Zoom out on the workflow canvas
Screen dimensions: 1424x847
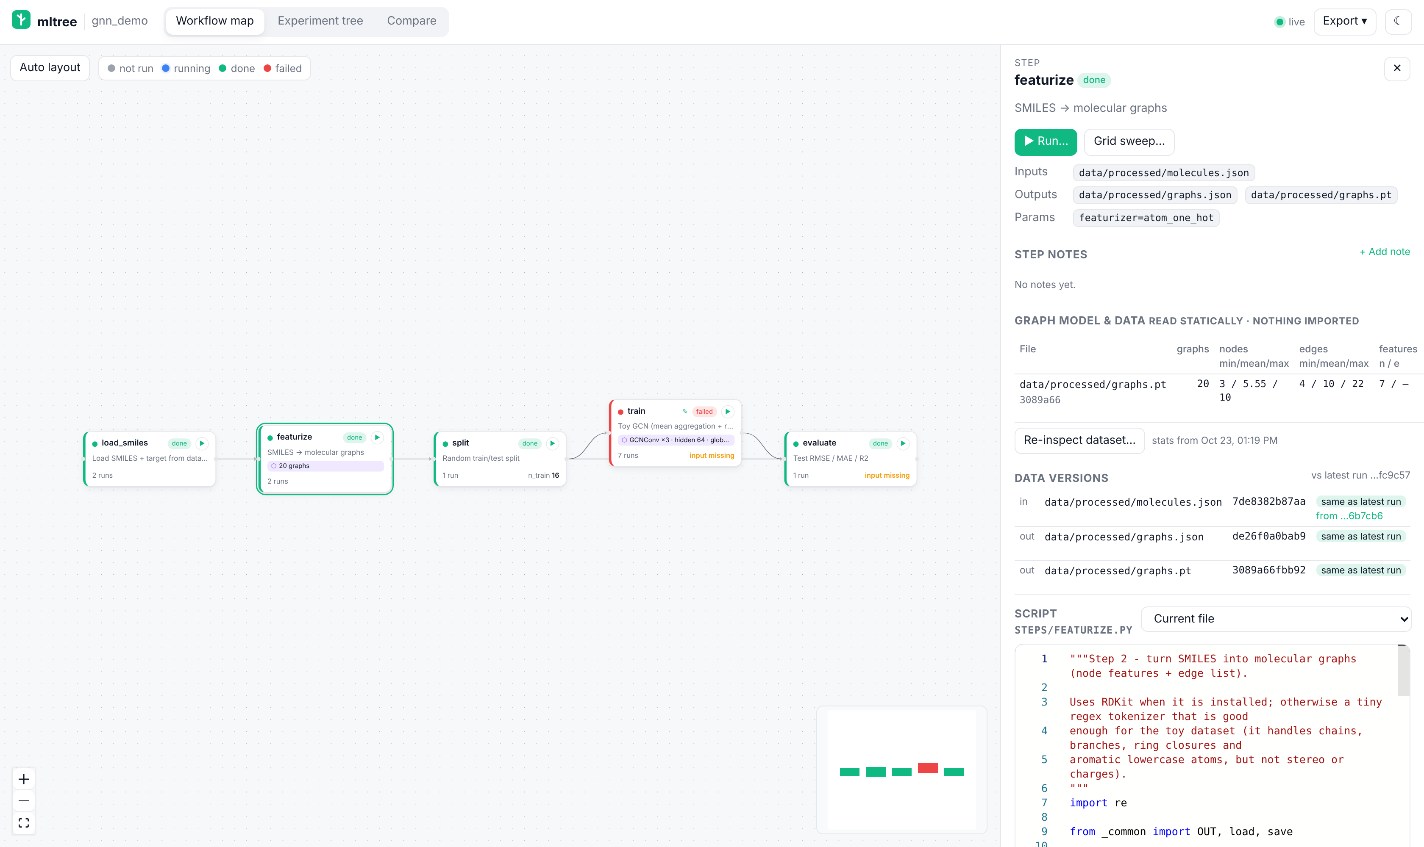tap(23, 801)
